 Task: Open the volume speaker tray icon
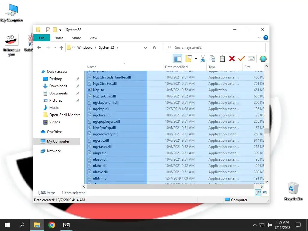269,225
